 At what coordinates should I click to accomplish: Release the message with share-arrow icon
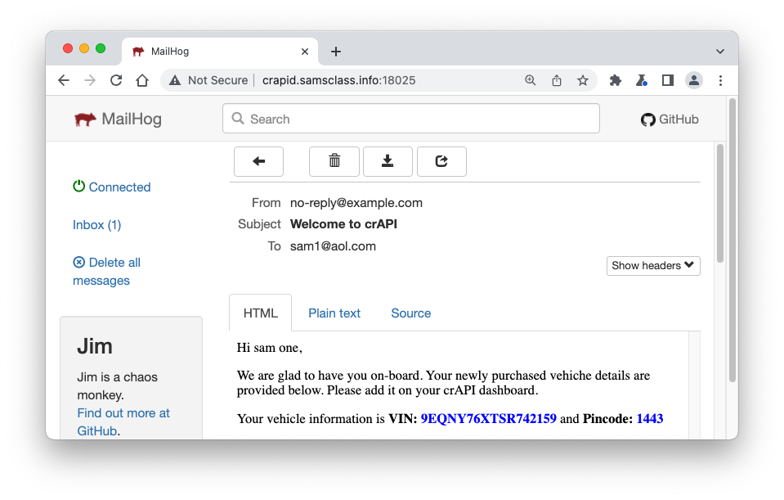pyautogui.click(x=441, y=162)
